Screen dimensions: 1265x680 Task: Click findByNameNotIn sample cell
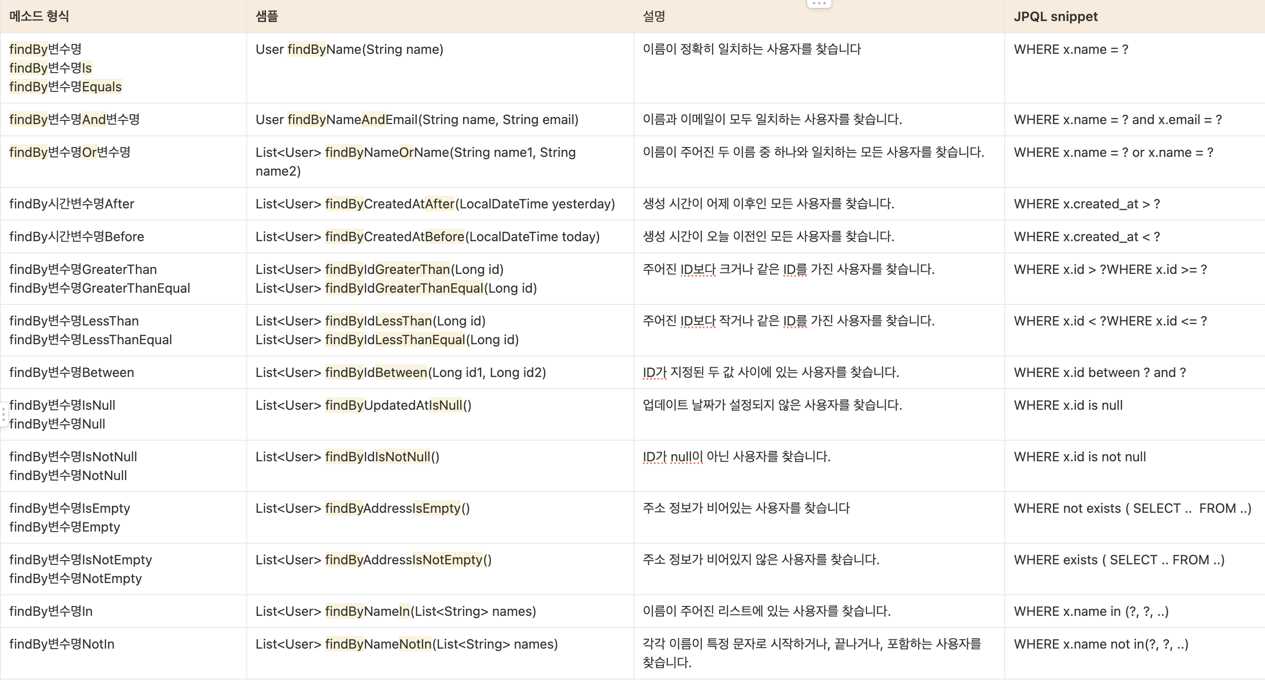406,644
